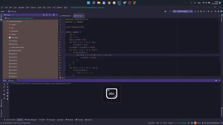The width and height of the screenshot is (223, 125).
Task: Show hidden system tray icons chevron
Action: click(x=191, y=3)
